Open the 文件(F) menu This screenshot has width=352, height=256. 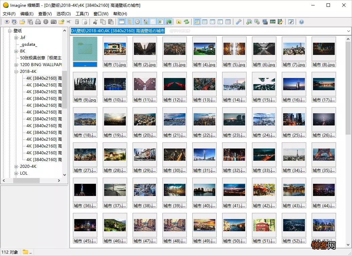(x=9, y=14)
